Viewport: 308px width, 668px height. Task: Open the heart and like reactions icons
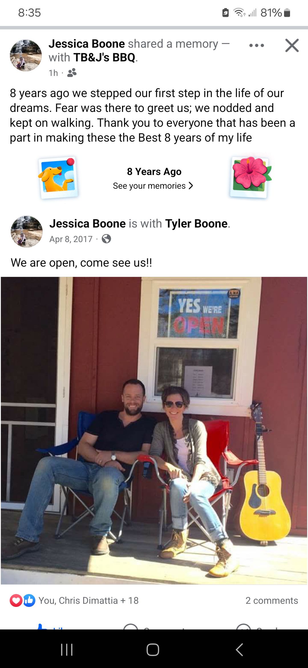point(23,600)
